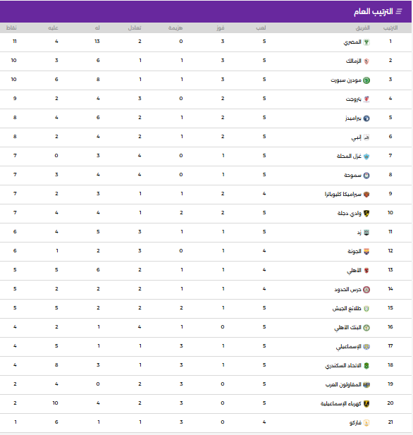
Task: Click the بيراميدز blue logo
Action: coord(366,118)
